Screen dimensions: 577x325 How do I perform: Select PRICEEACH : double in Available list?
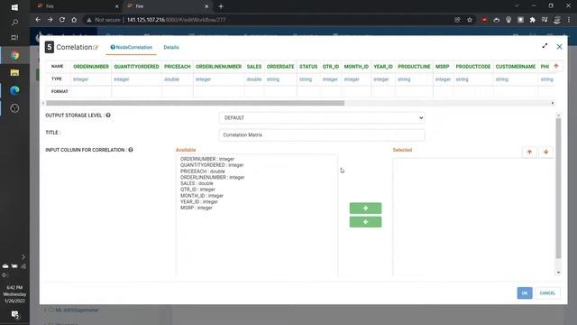click(x=202, y=172)
